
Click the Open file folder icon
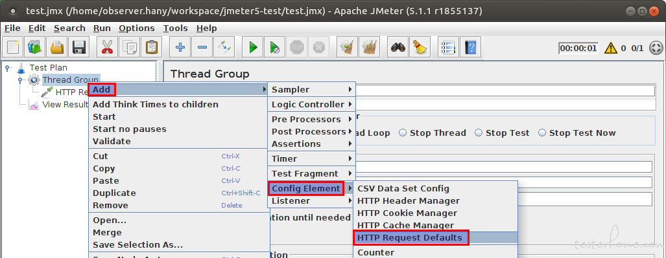pos(57,47)
